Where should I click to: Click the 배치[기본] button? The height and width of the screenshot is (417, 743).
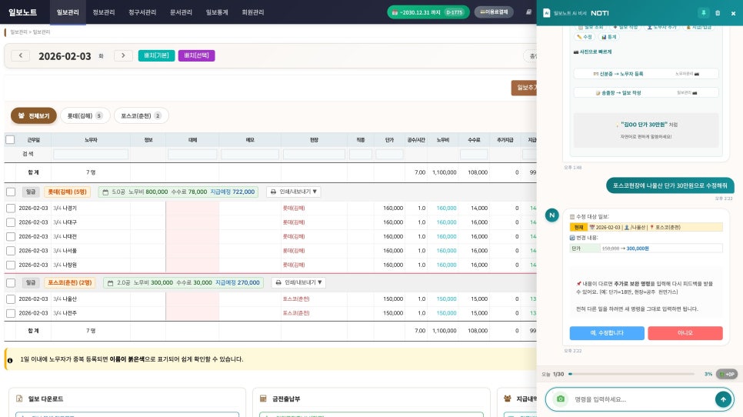[x=156, y=56]
